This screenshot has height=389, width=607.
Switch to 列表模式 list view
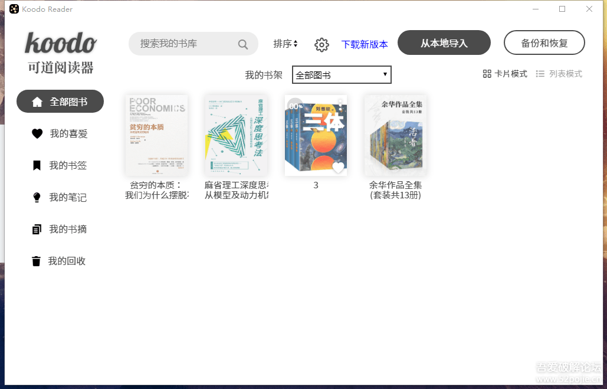(559, 74)
